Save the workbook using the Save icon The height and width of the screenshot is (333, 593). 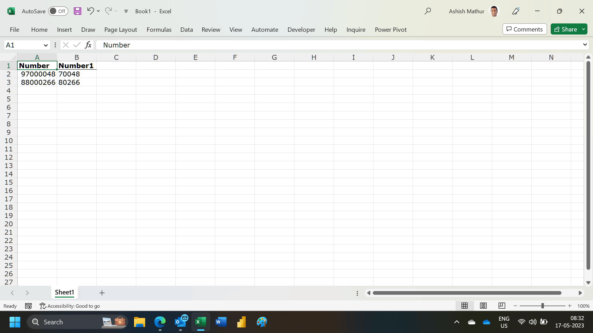coord(78,11)
